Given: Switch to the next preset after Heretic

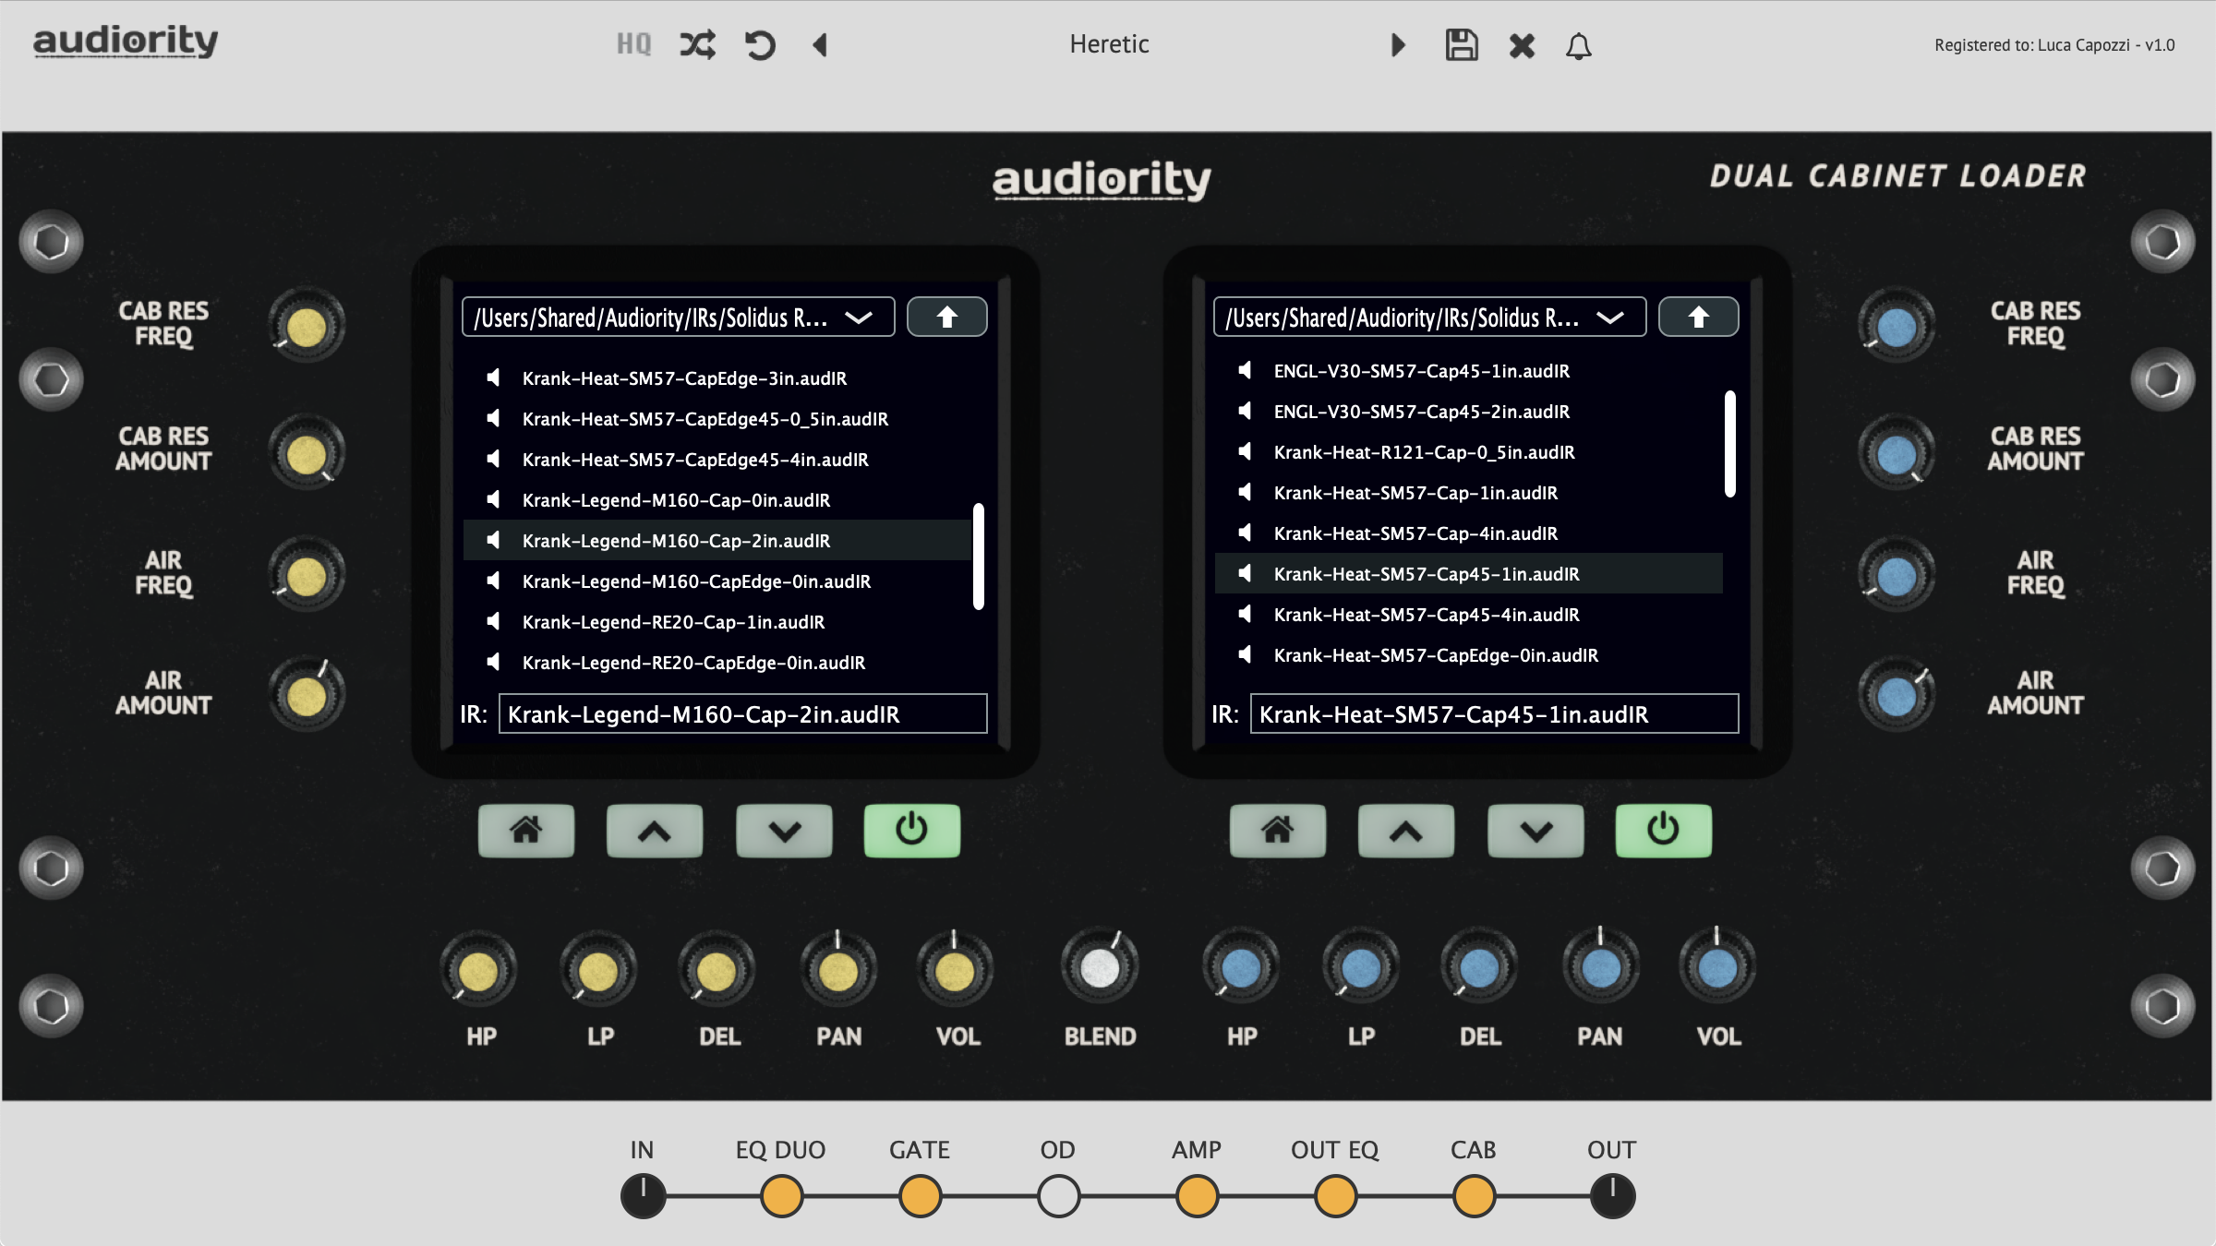Looking at the screenshot, I should pyautogui.click(x=1397, y=44).
